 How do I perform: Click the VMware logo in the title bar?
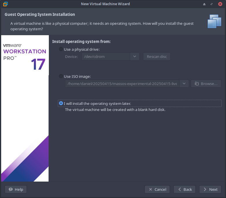click(x=5, y=4)
